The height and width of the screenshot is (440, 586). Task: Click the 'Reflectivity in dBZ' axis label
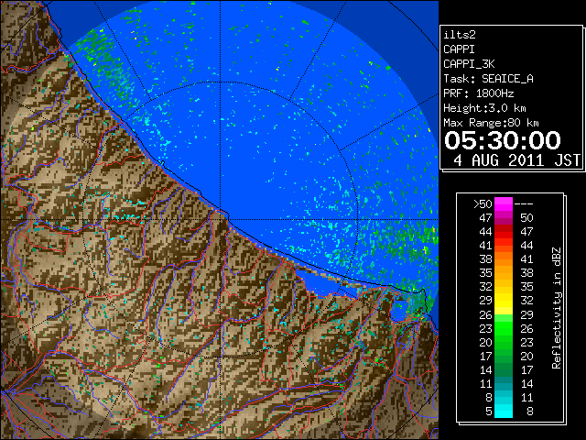pos(557,308)
